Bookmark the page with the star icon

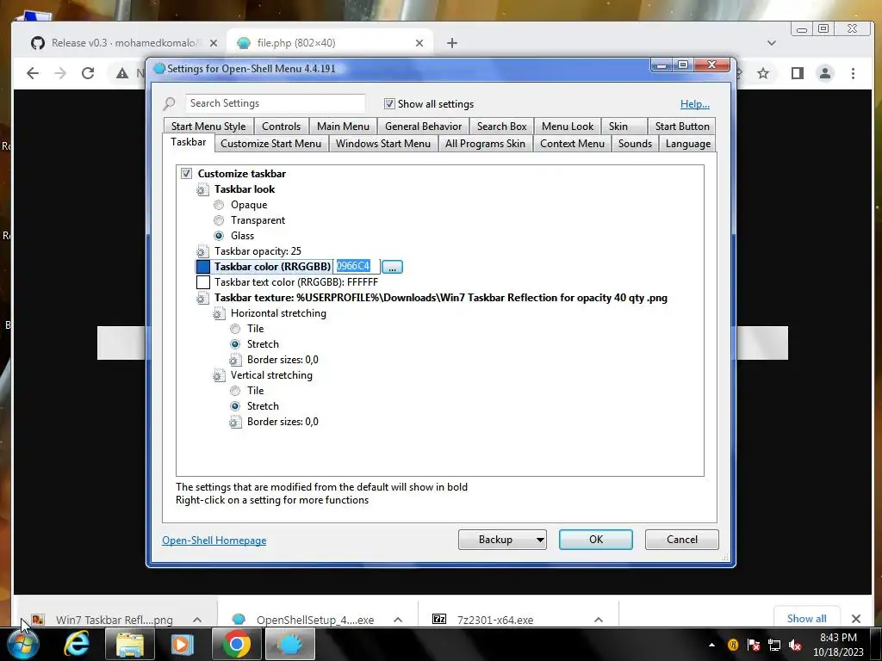(x=763, y=73)
